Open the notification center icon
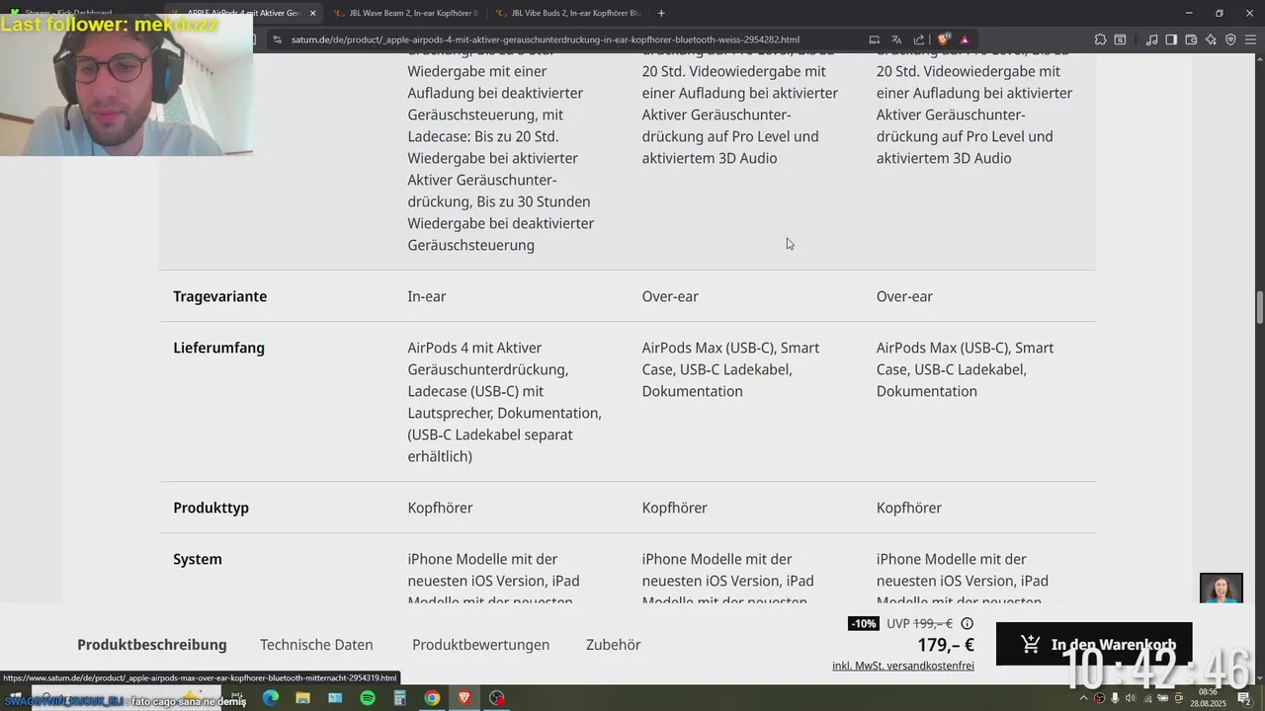 1245,698
